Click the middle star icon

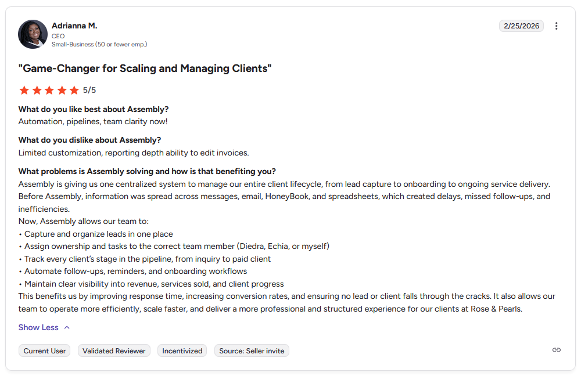[x=49, y=90]
